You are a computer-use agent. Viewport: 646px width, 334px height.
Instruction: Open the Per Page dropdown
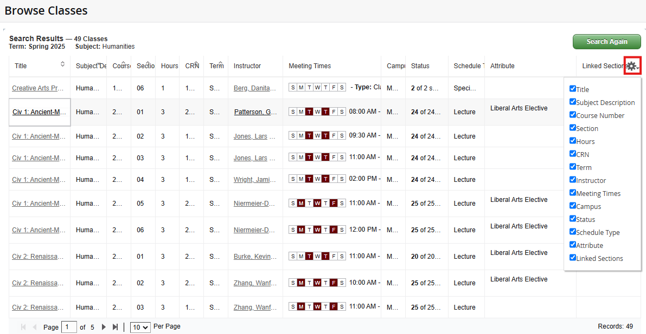click(x=140, y=328)
